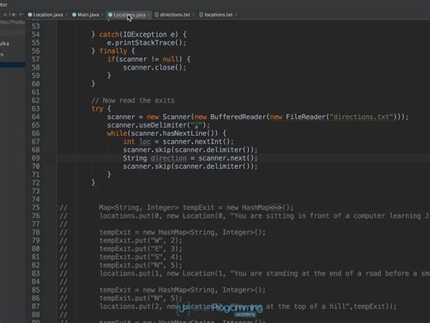Close the Location.java tab
This screenshot has width=430, height=323.
pyautogui.click(x=66, y=15)
